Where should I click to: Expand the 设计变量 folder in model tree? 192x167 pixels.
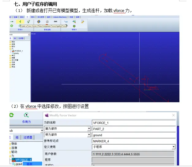(14, 60)
